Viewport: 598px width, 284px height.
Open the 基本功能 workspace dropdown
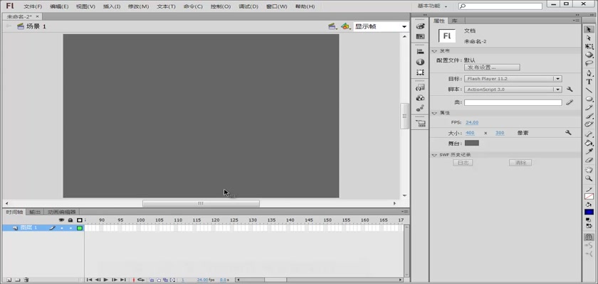click(x=433, y=6)
